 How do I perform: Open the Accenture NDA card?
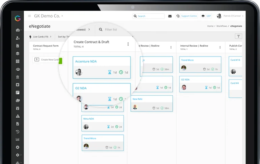tap(102, 68)
